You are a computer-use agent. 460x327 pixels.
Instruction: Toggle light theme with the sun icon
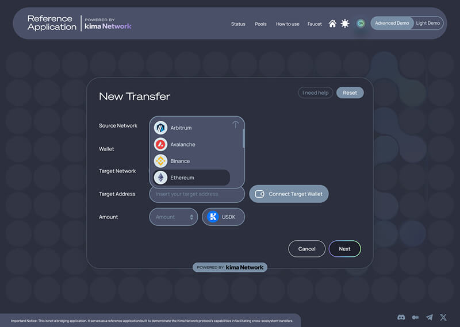point(345,24)
